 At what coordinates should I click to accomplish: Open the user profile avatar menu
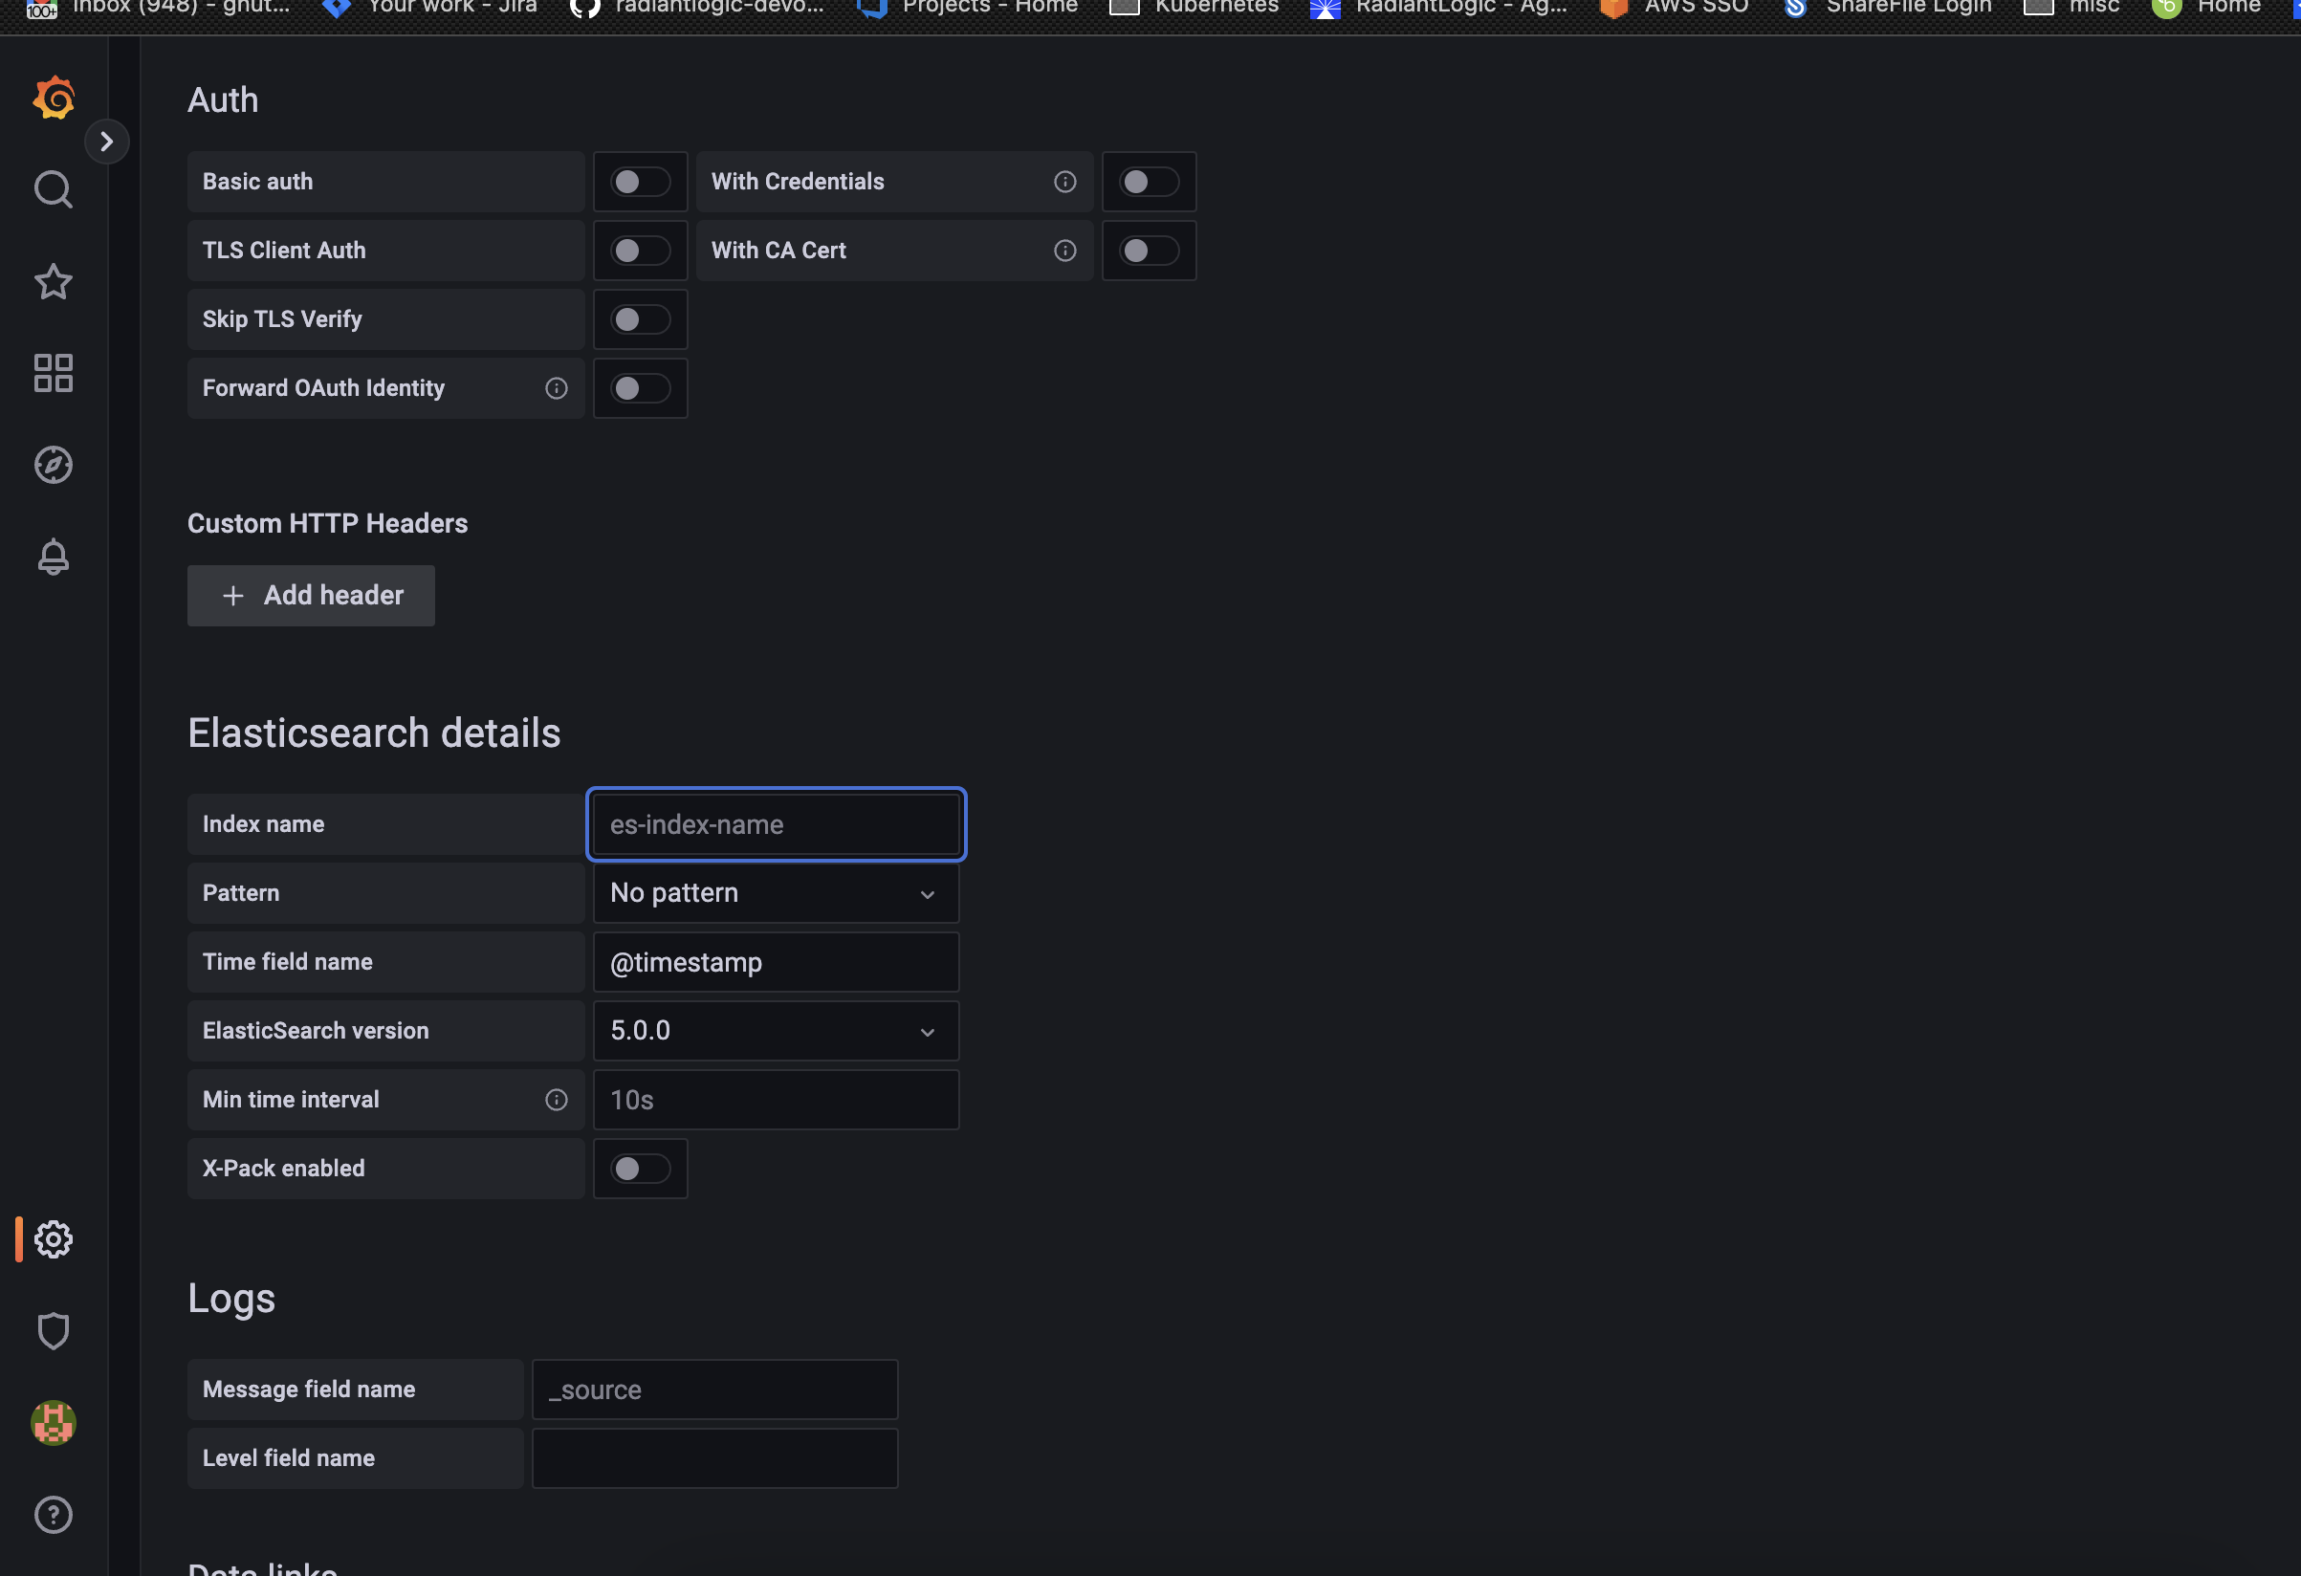click(53, 1423)
